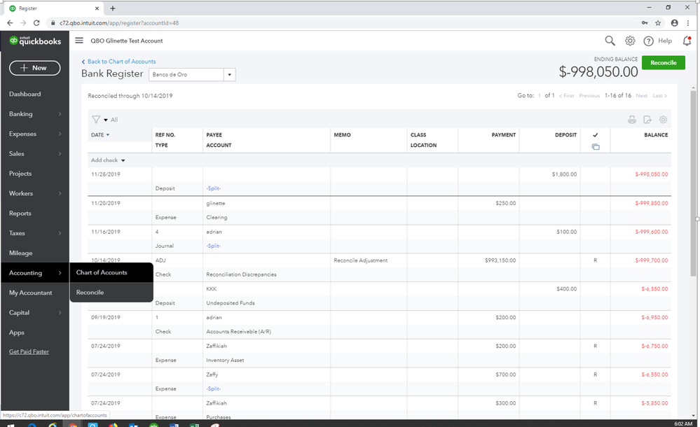This screenshot has width=700, height=427.
Task: Click the filter funnel icon
Action: pos(96,120)
